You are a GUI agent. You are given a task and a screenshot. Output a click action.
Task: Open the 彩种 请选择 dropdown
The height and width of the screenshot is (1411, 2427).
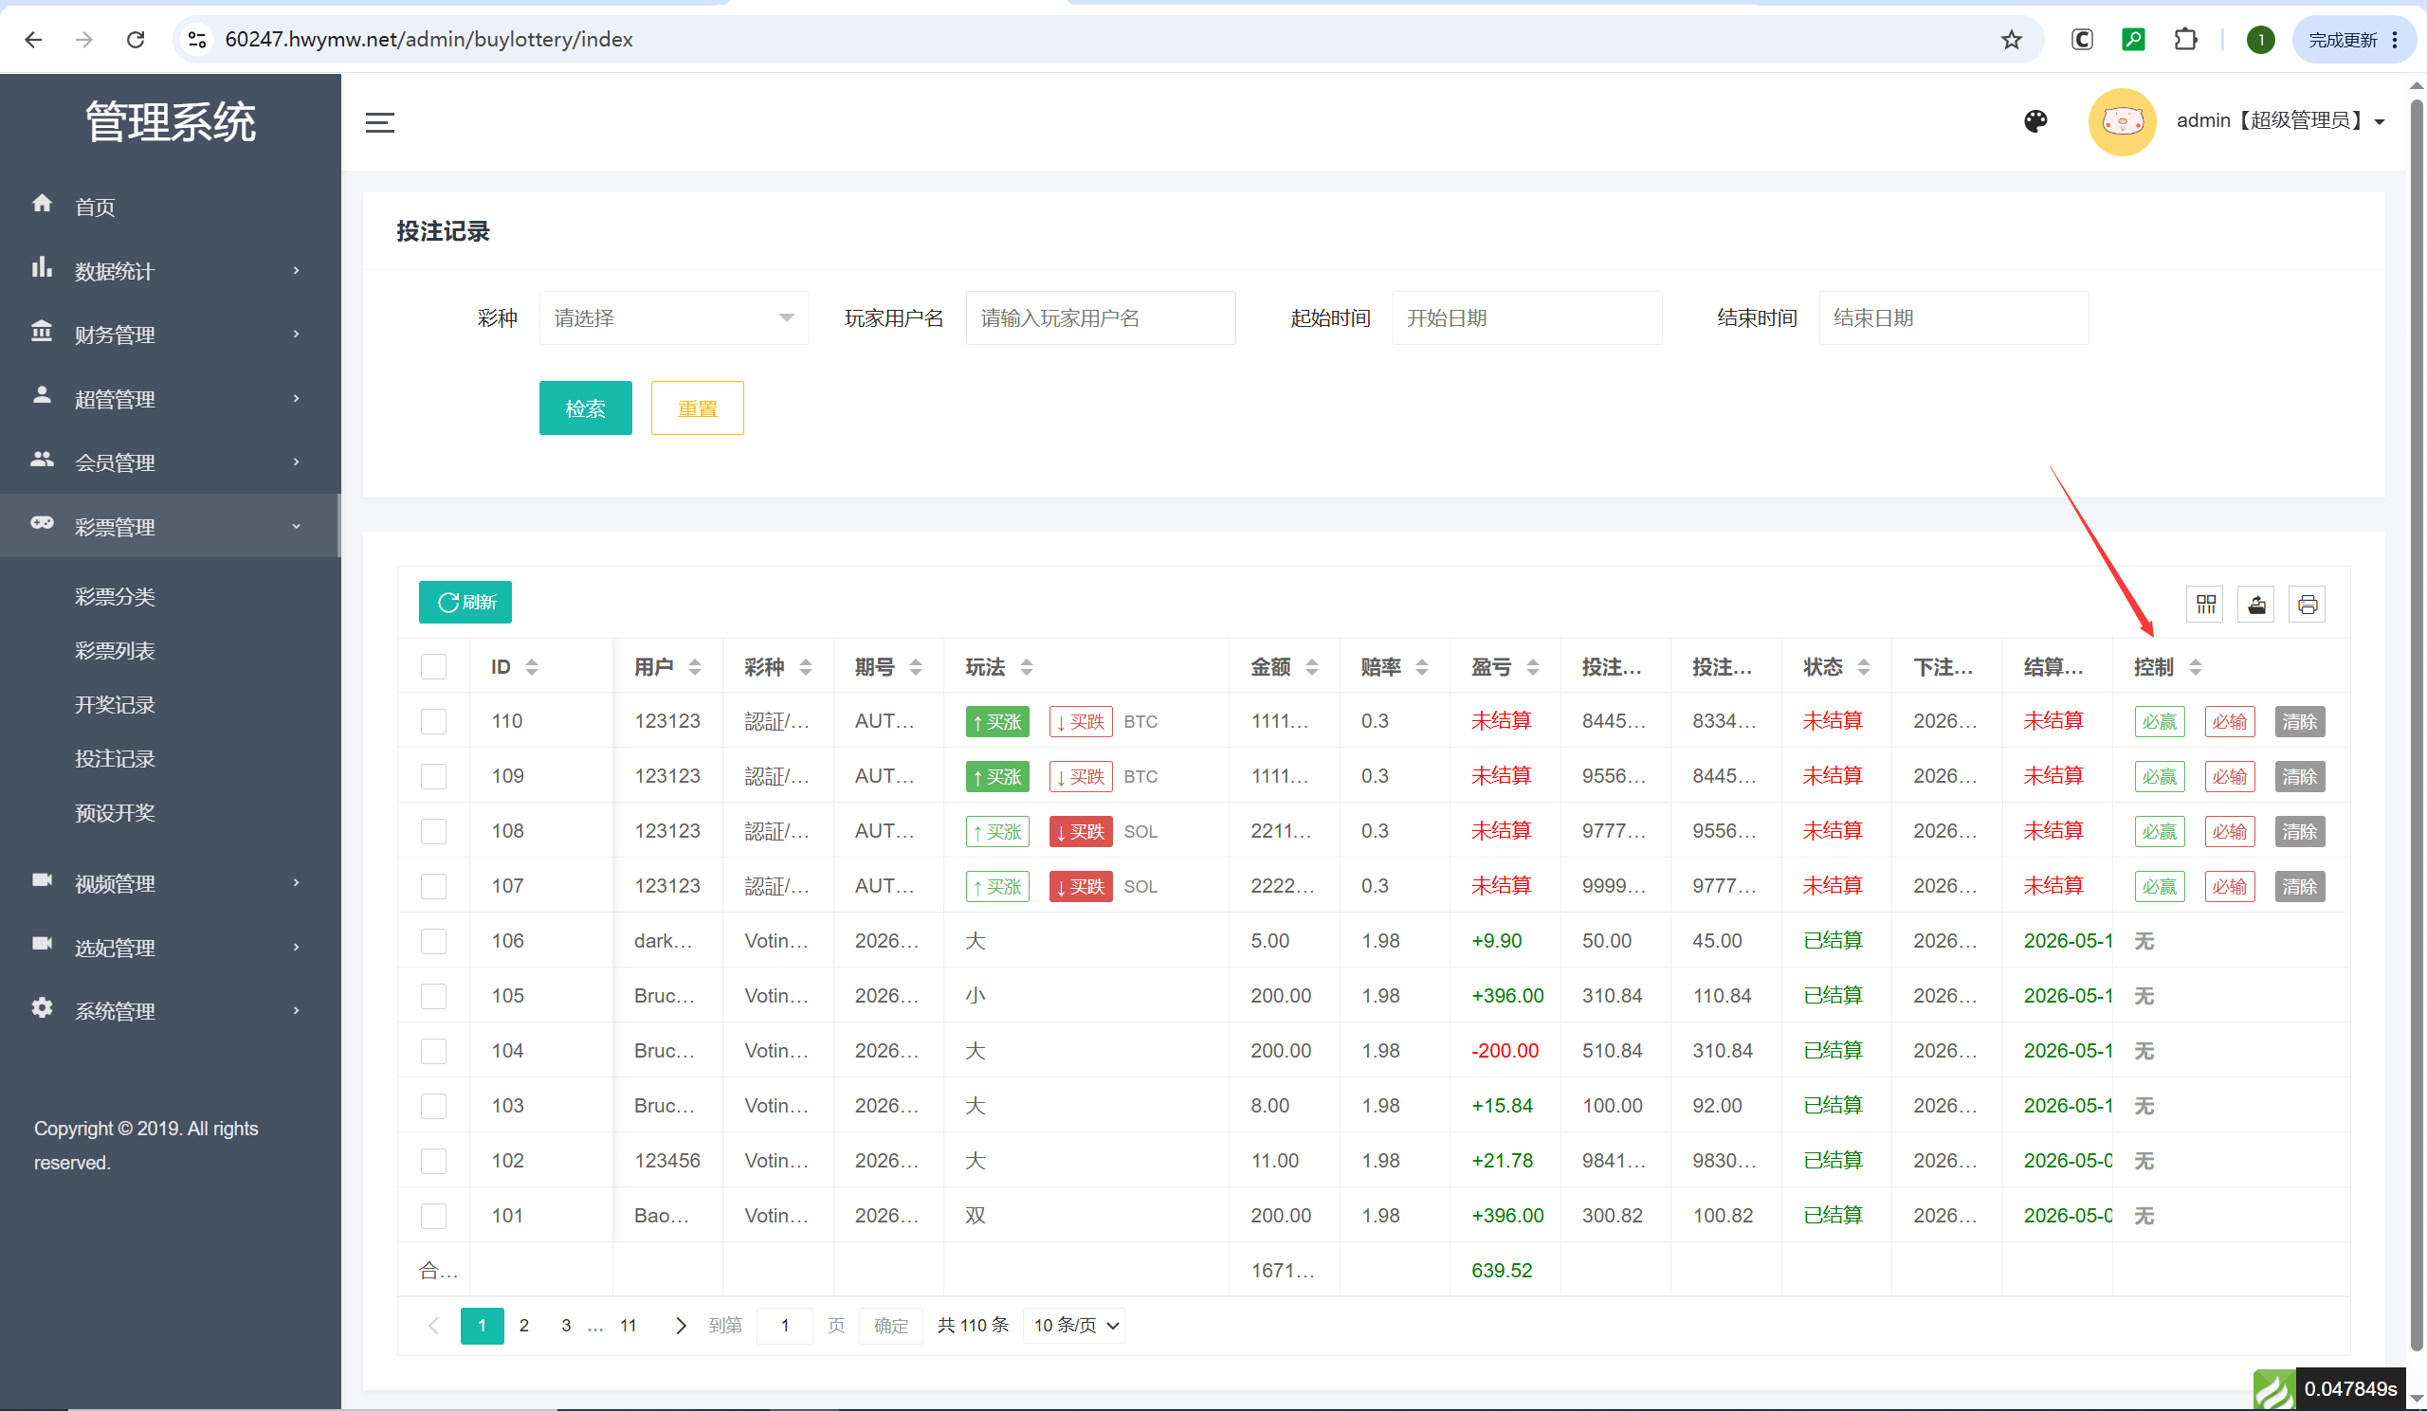coord(674,317)
